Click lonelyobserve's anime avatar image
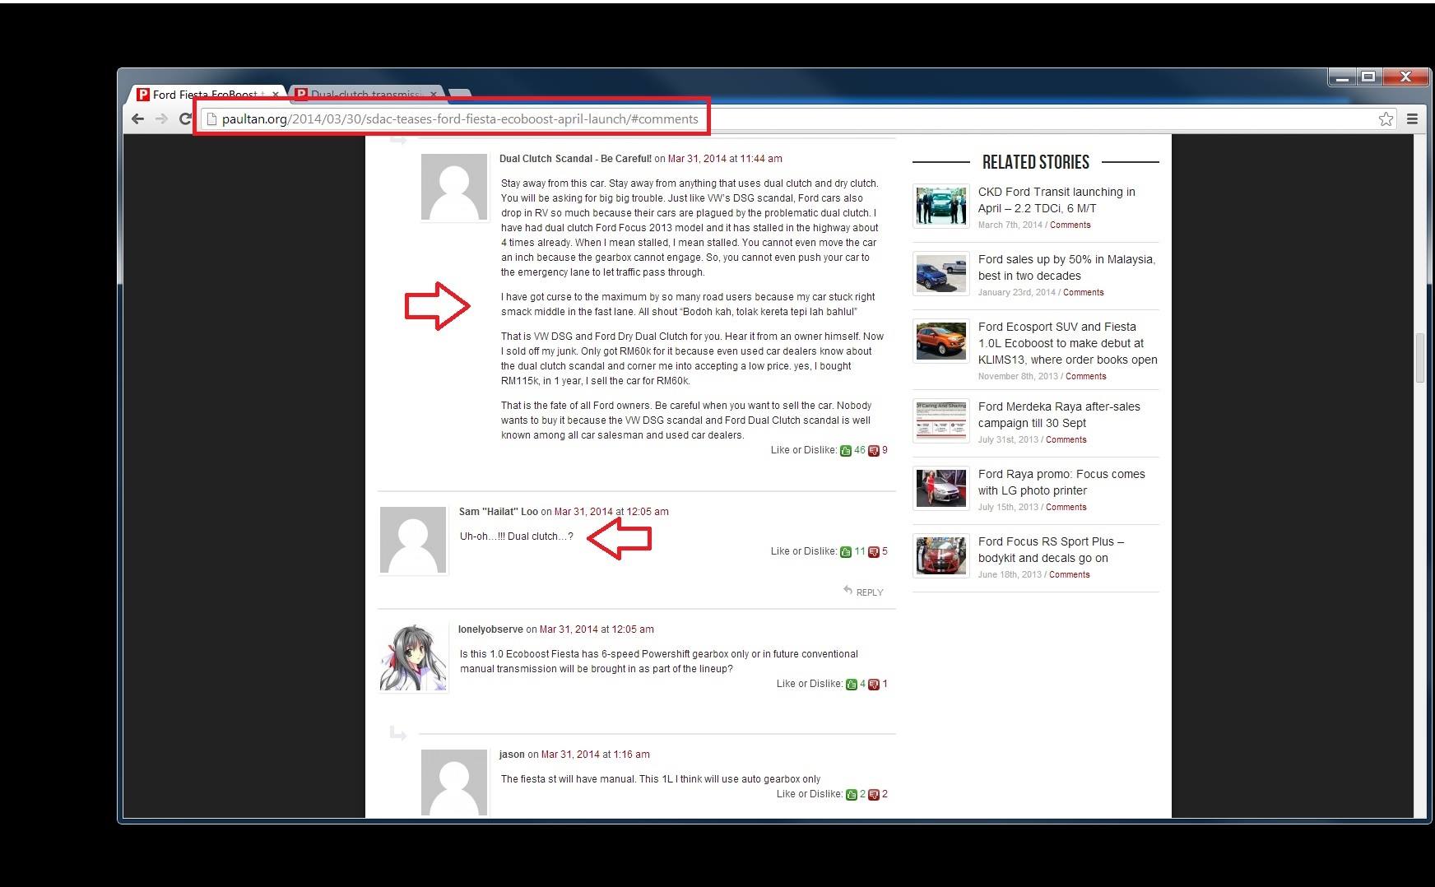This screenshot has width=1435, height=887. click(413, 658)
